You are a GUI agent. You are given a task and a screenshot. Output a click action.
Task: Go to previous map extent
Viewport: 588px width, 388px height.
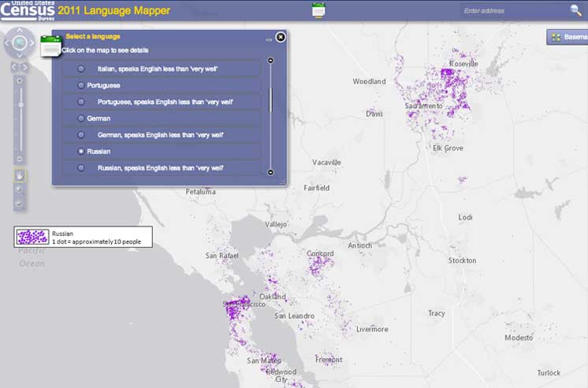pos(14,67)
